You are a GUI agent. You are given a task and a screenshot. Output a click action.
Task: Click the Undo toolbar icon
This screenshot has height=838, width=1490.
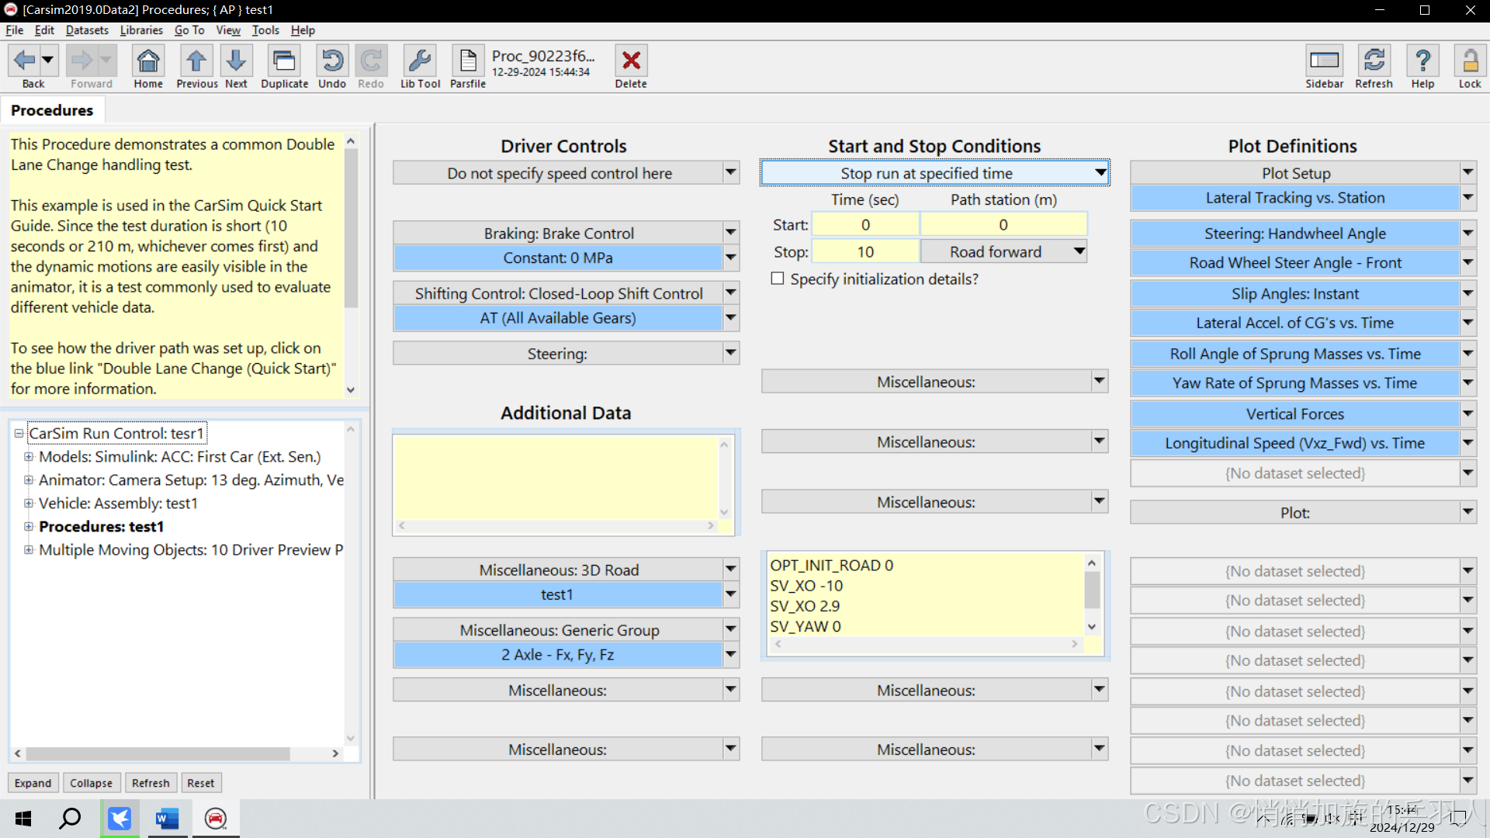tap(332, 61)
